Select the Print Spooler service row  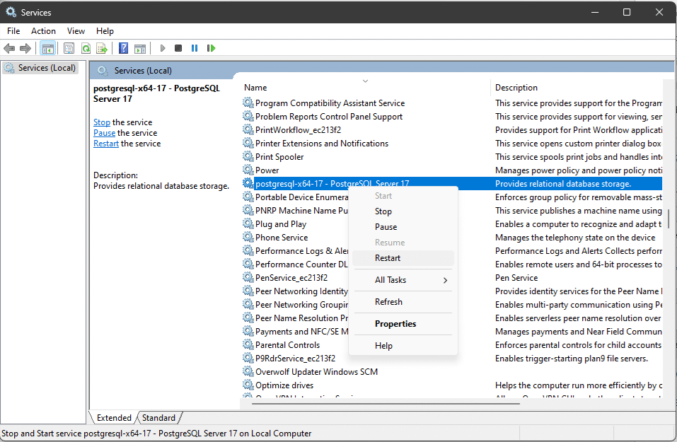click(x=279, y=157)
